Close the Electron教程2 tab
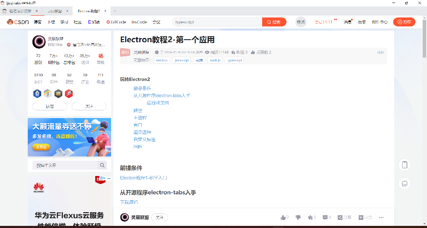Viewport: 427px width, 228px height. tap(105, 11)
